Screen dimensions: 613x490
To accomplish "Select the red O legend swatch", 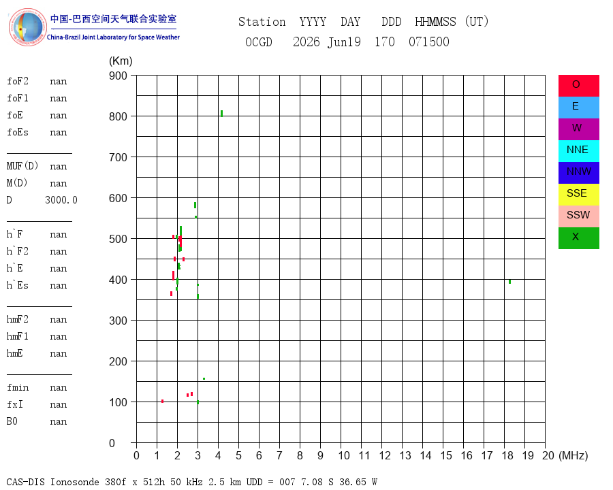I will tap(578, 86).
